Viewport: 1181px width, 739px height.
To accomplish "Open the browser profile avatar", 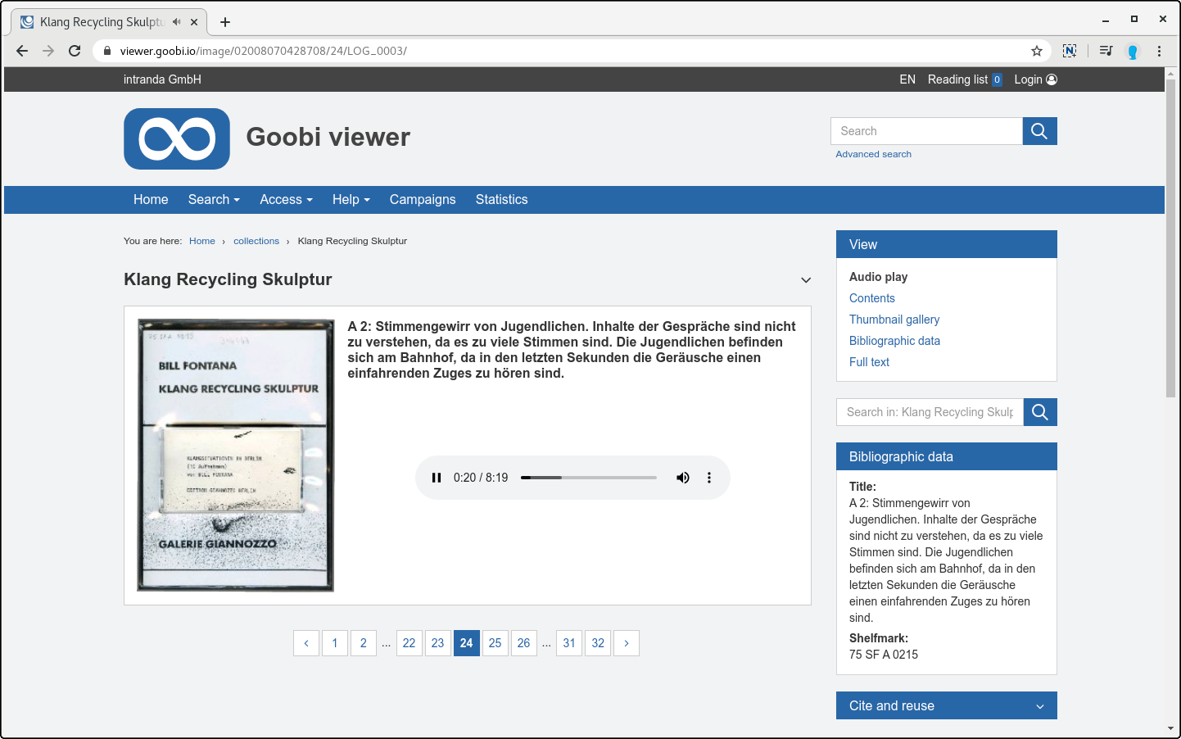I will tap(1133, 51).
